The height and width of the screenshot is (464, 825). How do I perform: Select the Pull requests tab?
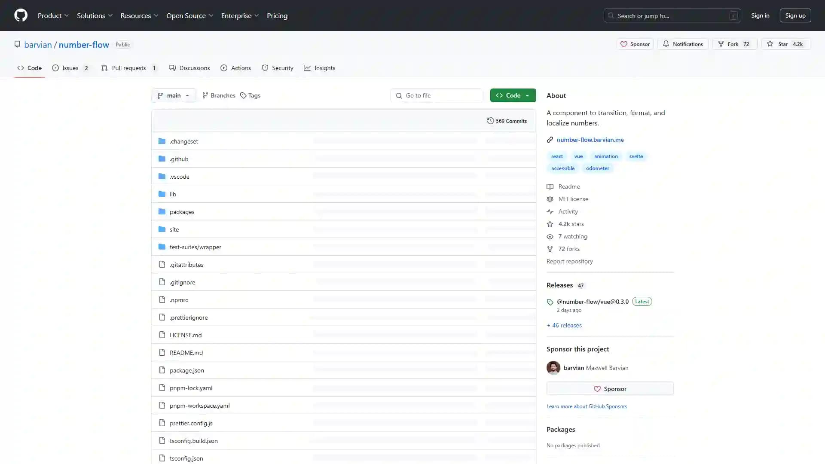point(128,67)
